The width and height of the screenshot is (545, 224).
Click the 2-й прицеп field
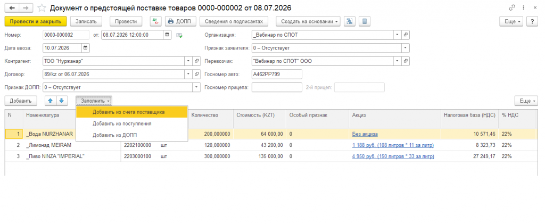[359, 87]
